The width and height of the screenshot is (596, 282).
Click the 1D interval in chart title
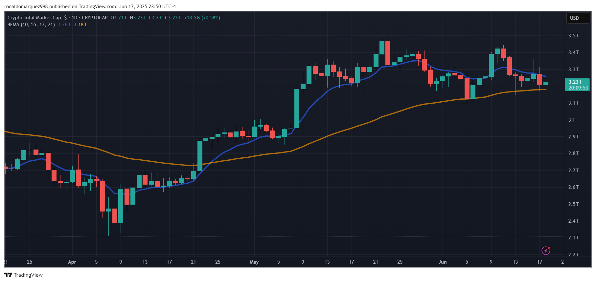[x=74, y=18]
